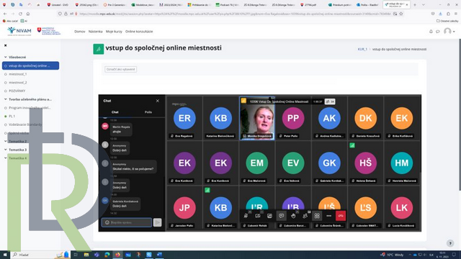
Task: Click the red hang-up button
Action: tap(341, 216)
